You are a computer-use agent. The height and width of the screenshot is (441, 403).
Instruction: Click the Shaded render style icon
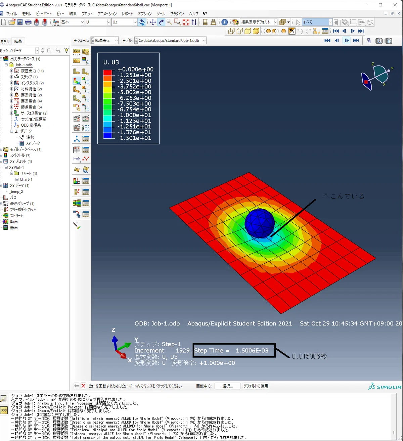(x=256, y=31)
